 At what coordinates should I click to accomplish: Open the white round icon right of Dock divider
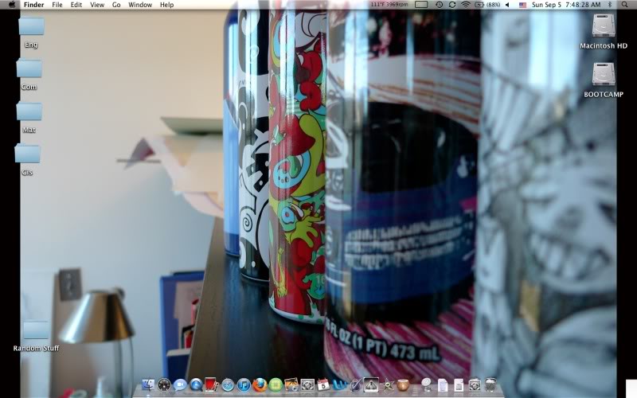pyautogui.click(x=427, y=384)
